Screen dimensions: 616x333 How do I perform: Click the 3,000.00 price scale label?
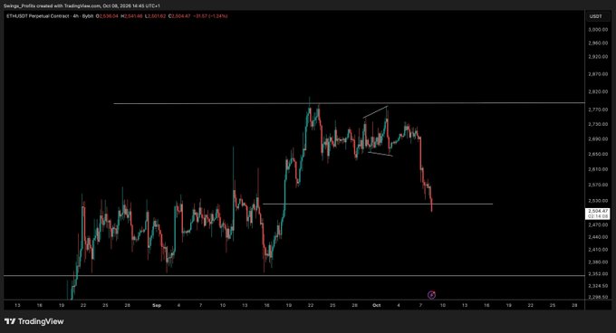click(598, 30)
